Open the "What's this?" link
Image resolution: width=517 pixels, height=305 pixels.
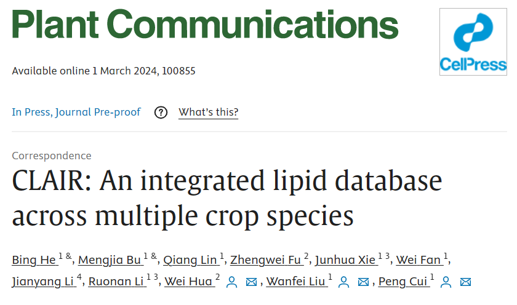click(x=208, y=113)
